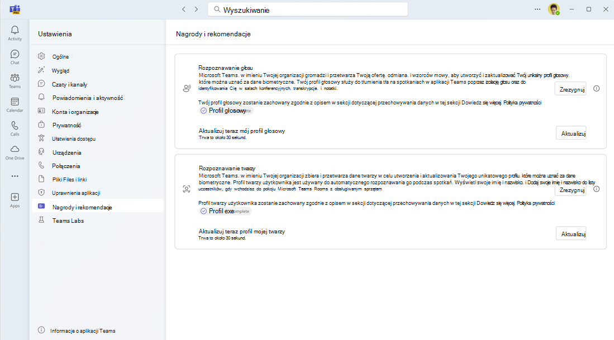Click the Rozpoznawanie twarzy heading
The image size is (614, 340).
coord(227,168)
